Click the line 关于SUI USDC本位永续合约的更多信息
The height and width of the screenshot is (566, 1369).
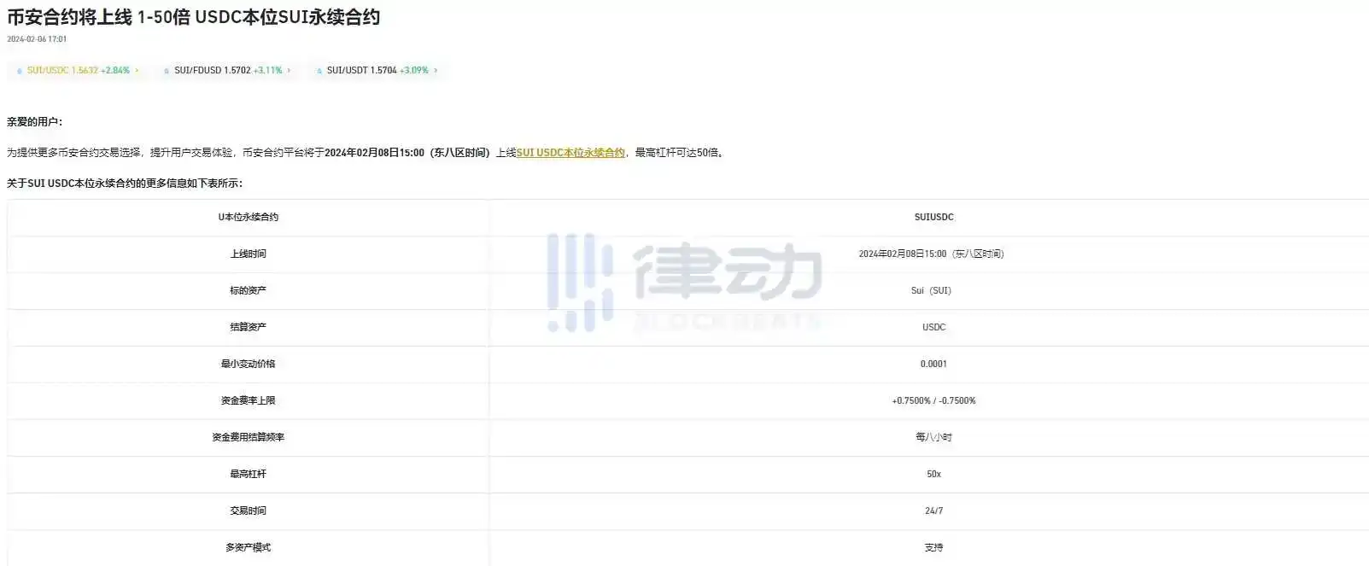tap(124, 184)
